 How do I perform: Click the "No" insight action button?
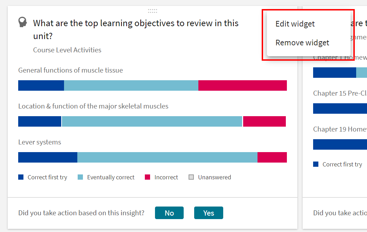coord(169,213)
